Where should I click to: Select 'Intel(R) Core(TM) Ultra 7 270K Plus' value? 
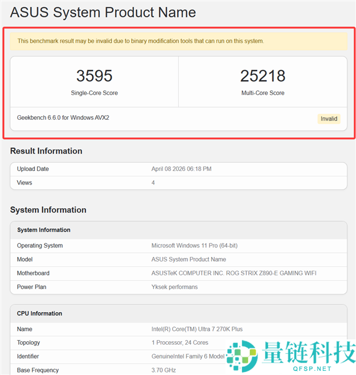(x=197, y=329)
